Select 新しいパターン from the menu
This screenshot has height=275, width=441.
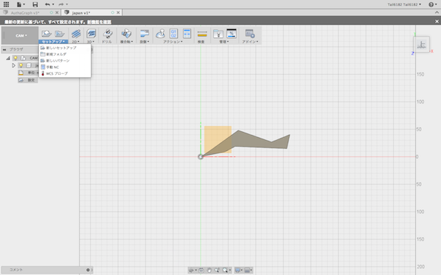(65, 61)
